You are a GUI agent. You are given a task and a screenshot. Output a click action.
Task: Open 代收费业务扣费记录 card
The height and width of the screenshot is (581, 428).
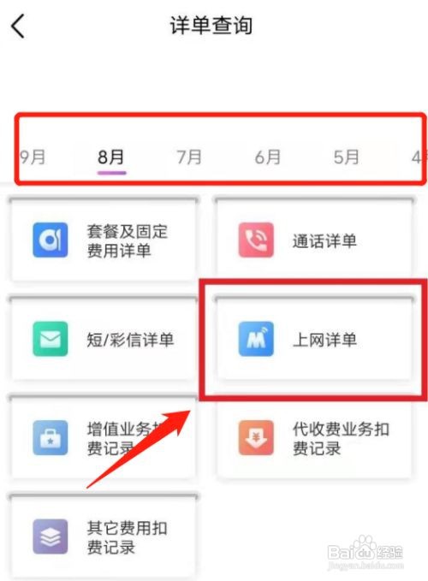pos(313,437)
